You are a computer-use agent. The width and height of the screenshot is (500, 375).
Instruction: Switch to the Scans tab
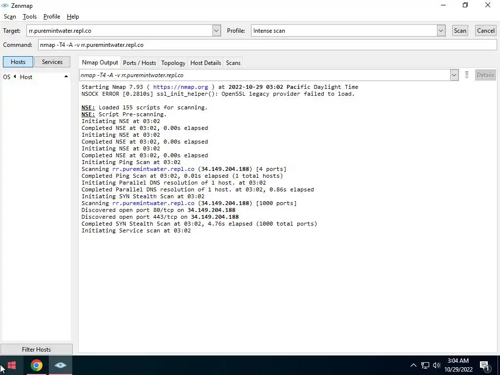pyautogui.click(x=233, y=63)
